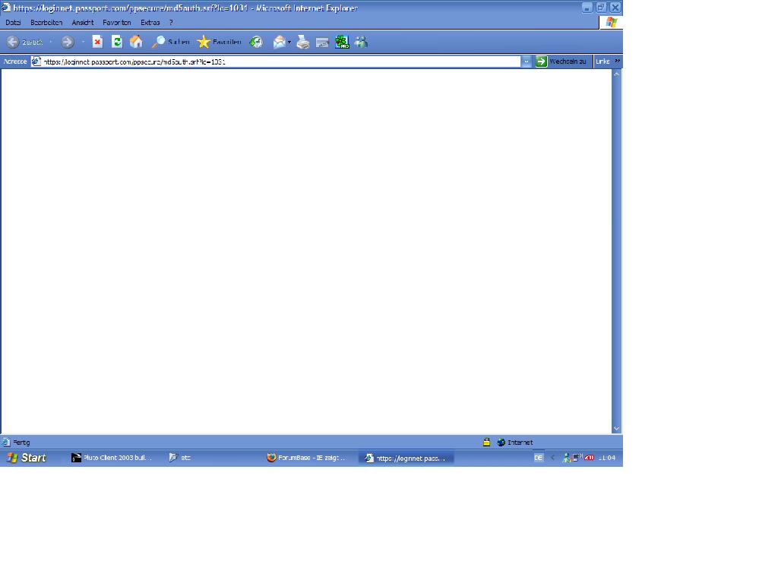This screenshot has width=778, height=583.
Task: Click the page icon in address bar
Action: click(x=36, y=61)
